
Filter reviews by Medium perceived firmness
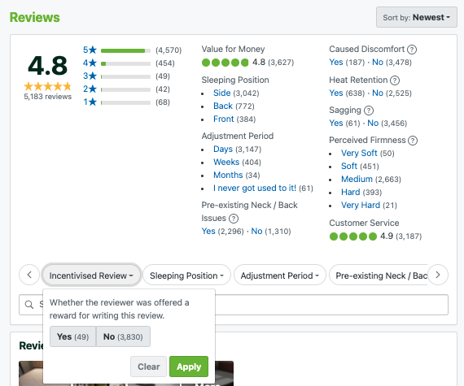point(357,180)
